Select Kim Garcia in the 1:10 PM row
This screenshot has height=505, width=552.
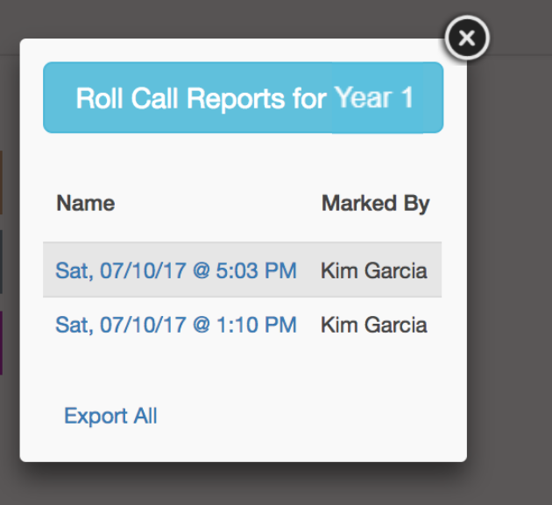[374, 326]
